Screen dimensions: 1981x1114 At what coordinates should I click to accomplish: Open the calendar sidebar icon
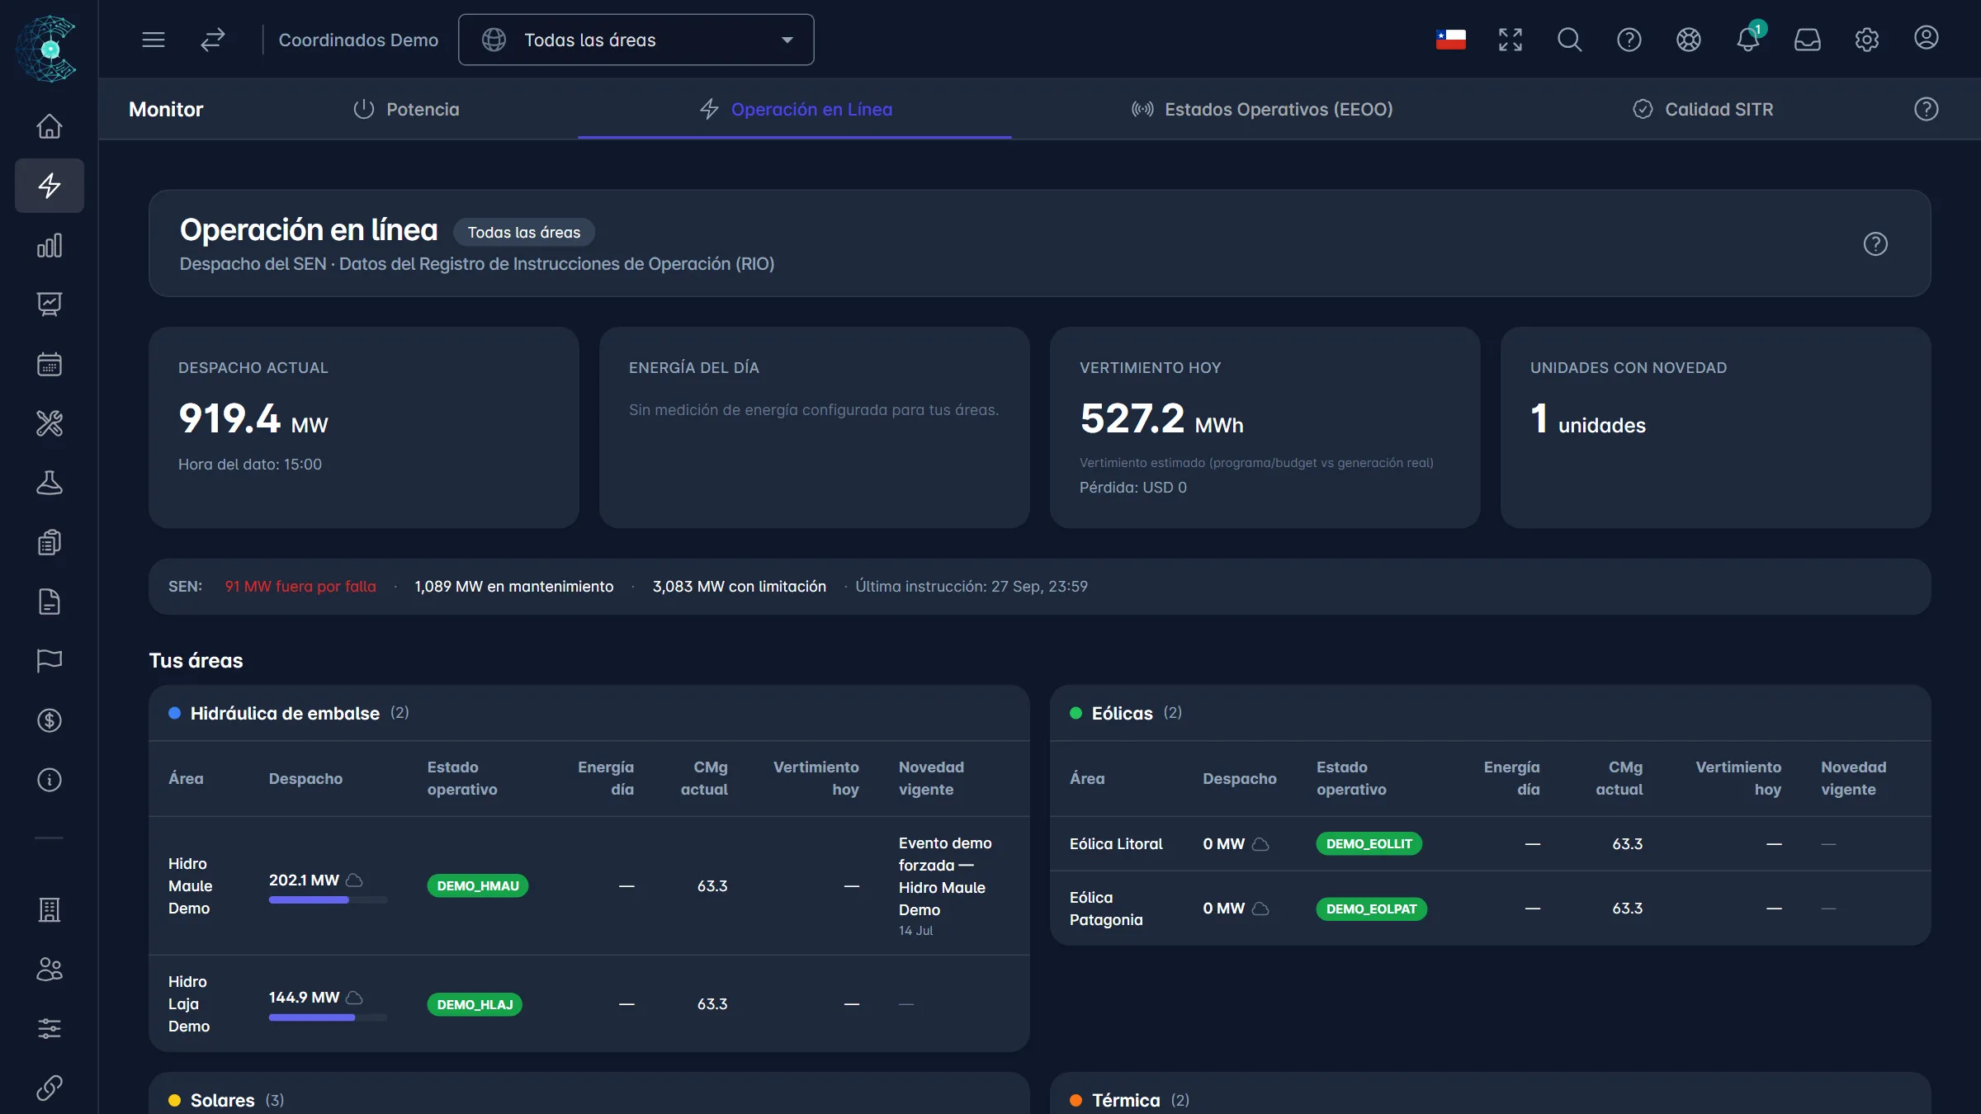tap(50, 364)
